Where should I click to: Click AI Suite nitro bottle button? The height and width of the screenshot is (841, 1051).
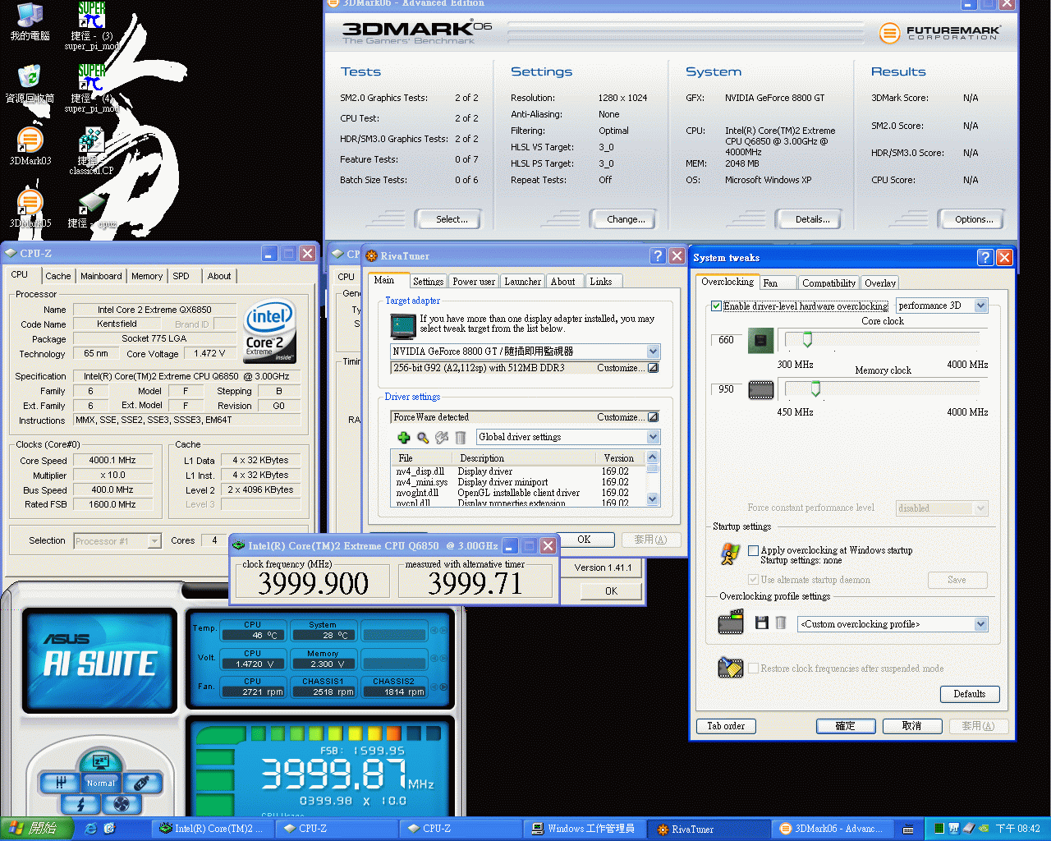click(142, 784)
